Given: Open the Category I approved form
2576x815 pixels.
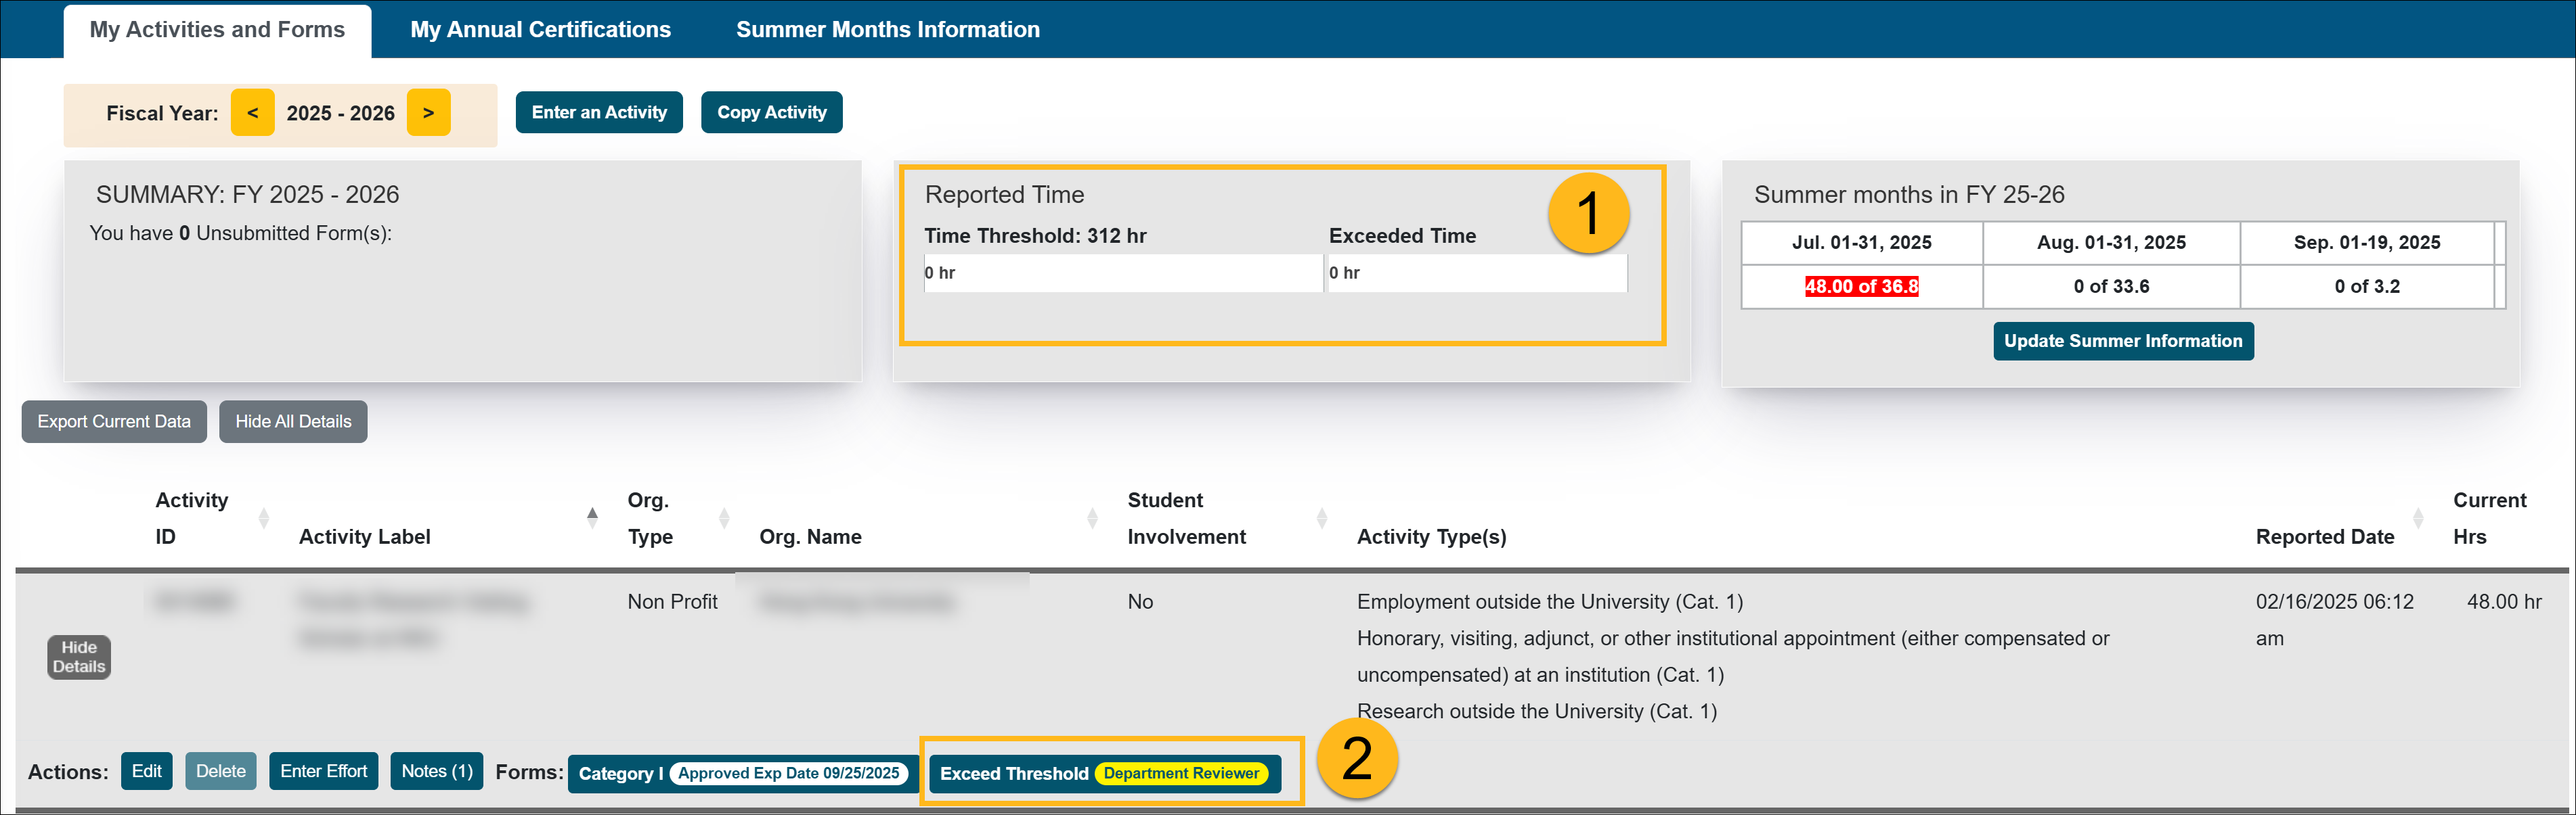Looking at the screenshot, I should 740,772.
